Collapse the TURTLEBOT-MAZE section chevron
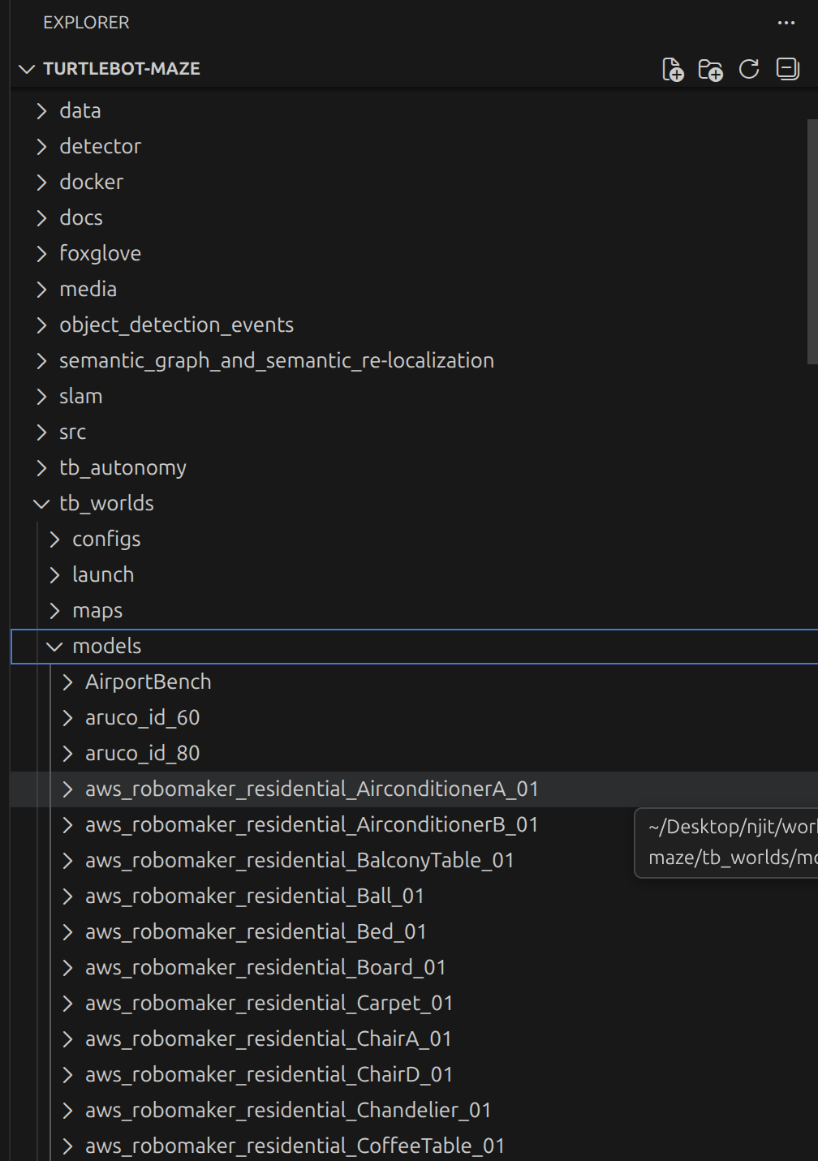818x1161 pixels. click(27, 69)
